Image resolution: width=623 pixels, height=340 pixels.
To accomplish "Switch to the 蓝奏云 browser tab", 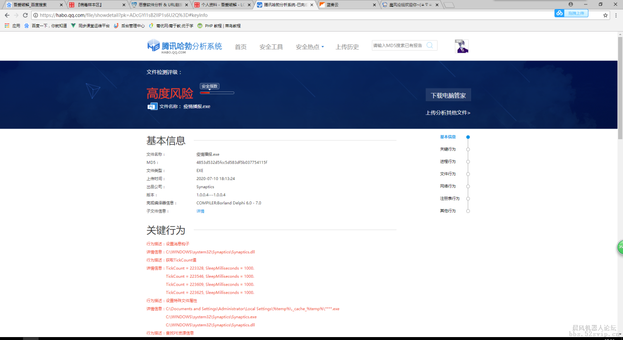I will coord(347,4).
